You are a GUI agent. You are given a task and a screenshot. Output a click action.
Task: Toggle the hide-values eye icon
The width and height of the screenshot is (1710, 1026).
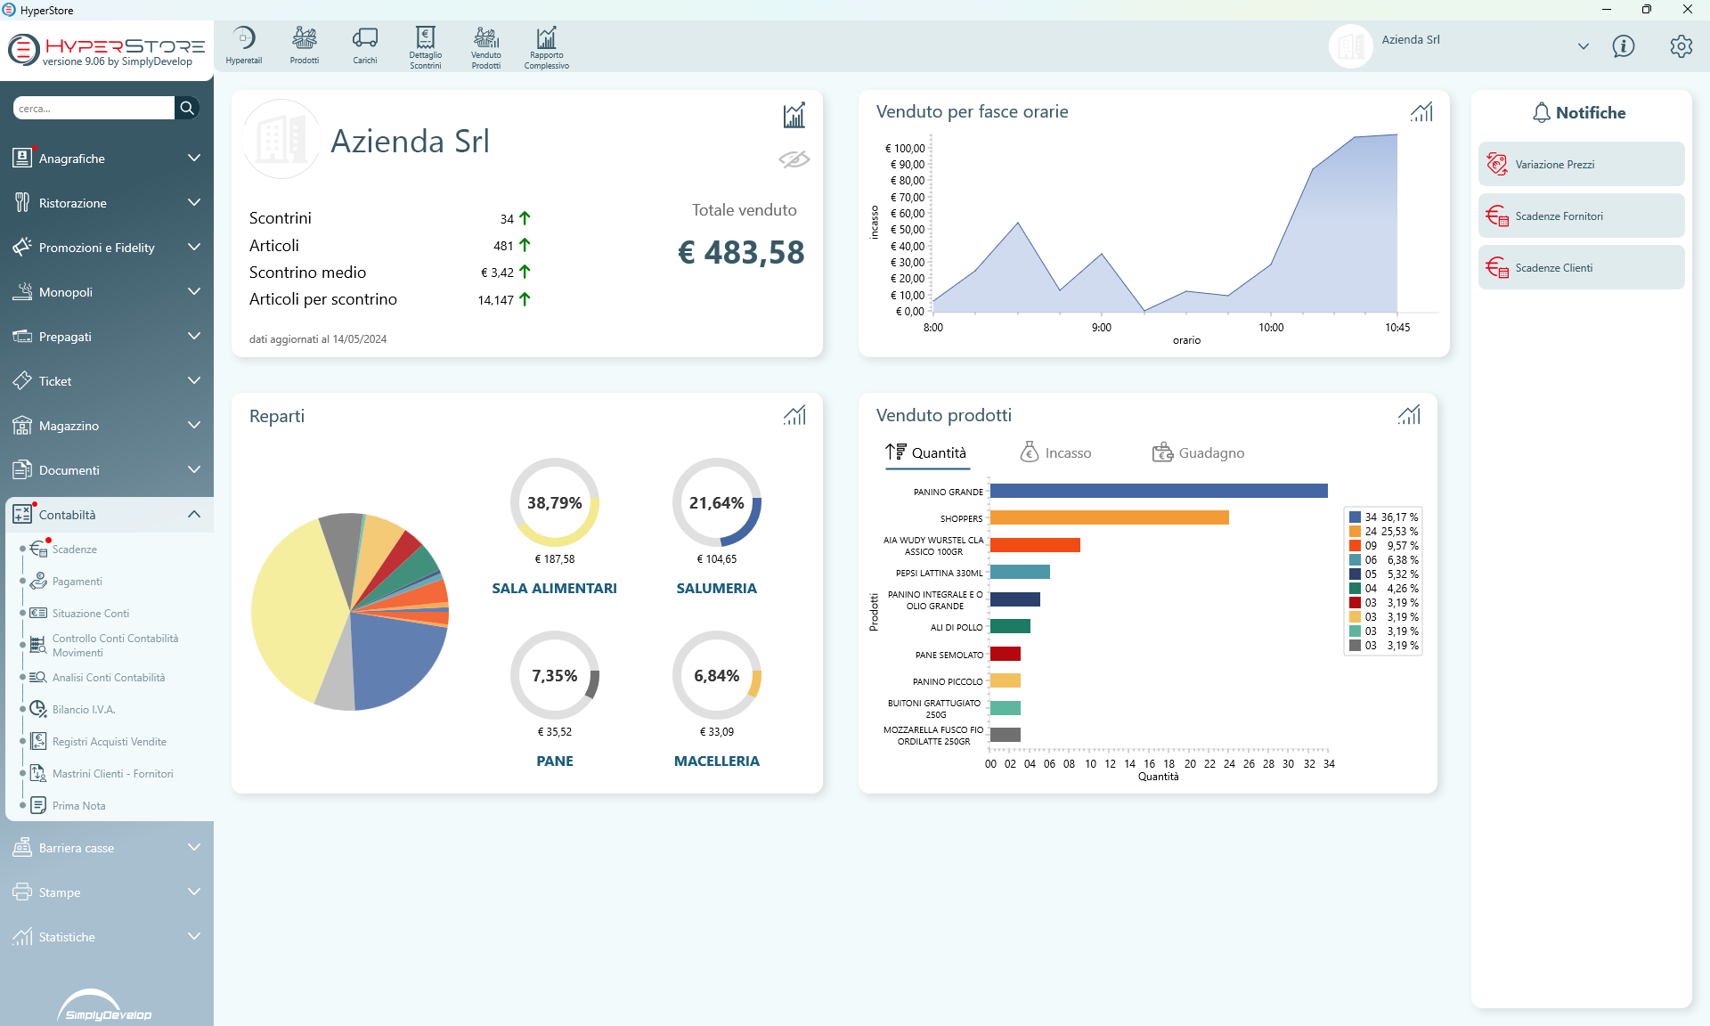point(794,159)
